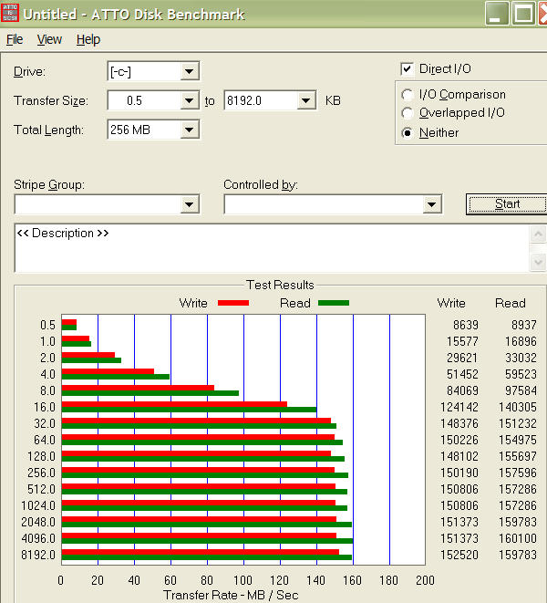Choose the Overlapped I/O option
547x603 pixels.
pos(408,113)
